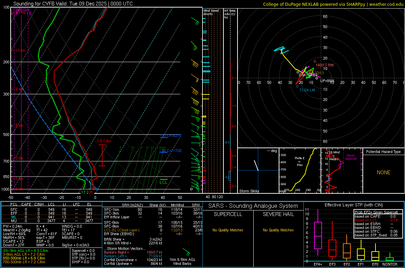Click the DCAPE = 12 value
Viewport: 405px width, 268px height.
point(13,241)
